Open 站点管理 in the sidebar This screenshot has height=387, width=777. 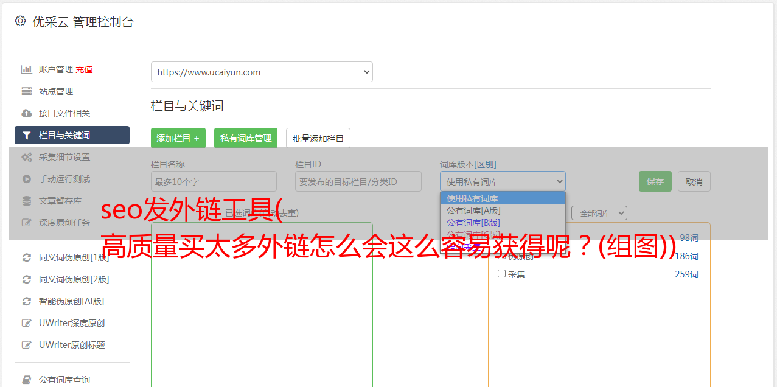click(x=56, y=91)
